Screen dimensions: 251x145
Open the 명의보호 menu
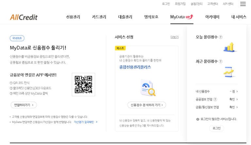point(151,17)
